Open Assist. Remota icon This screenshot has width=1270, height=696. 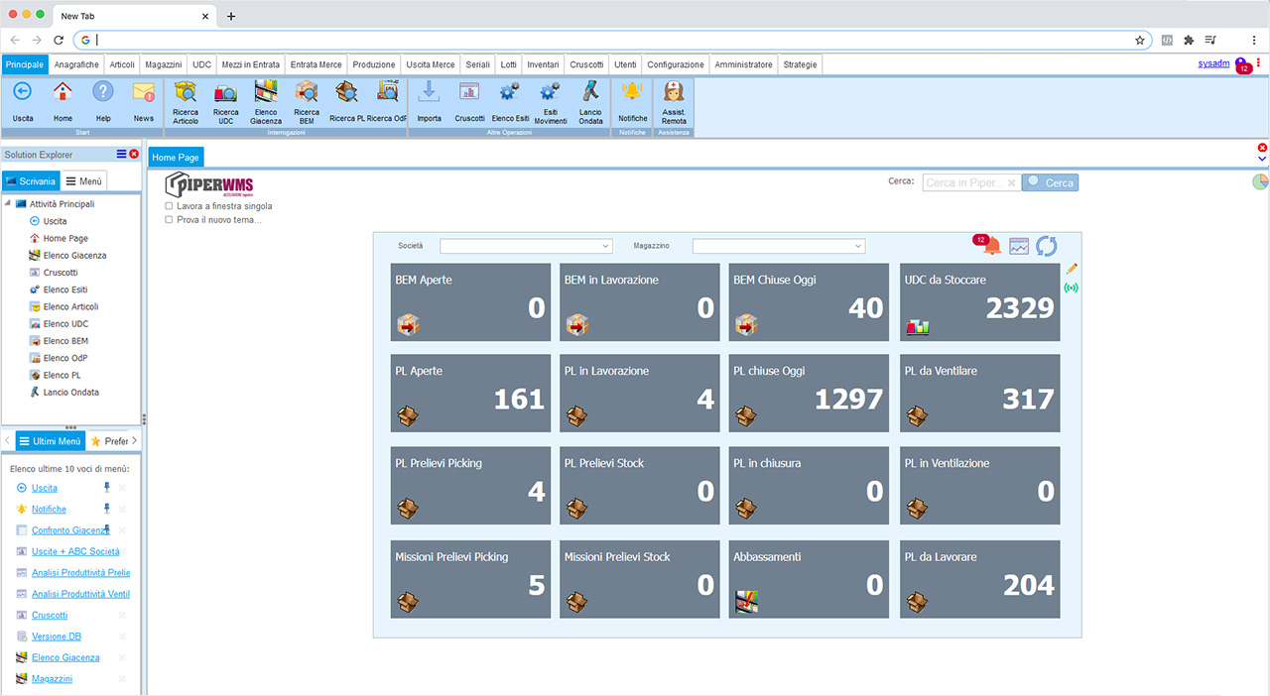674,101
